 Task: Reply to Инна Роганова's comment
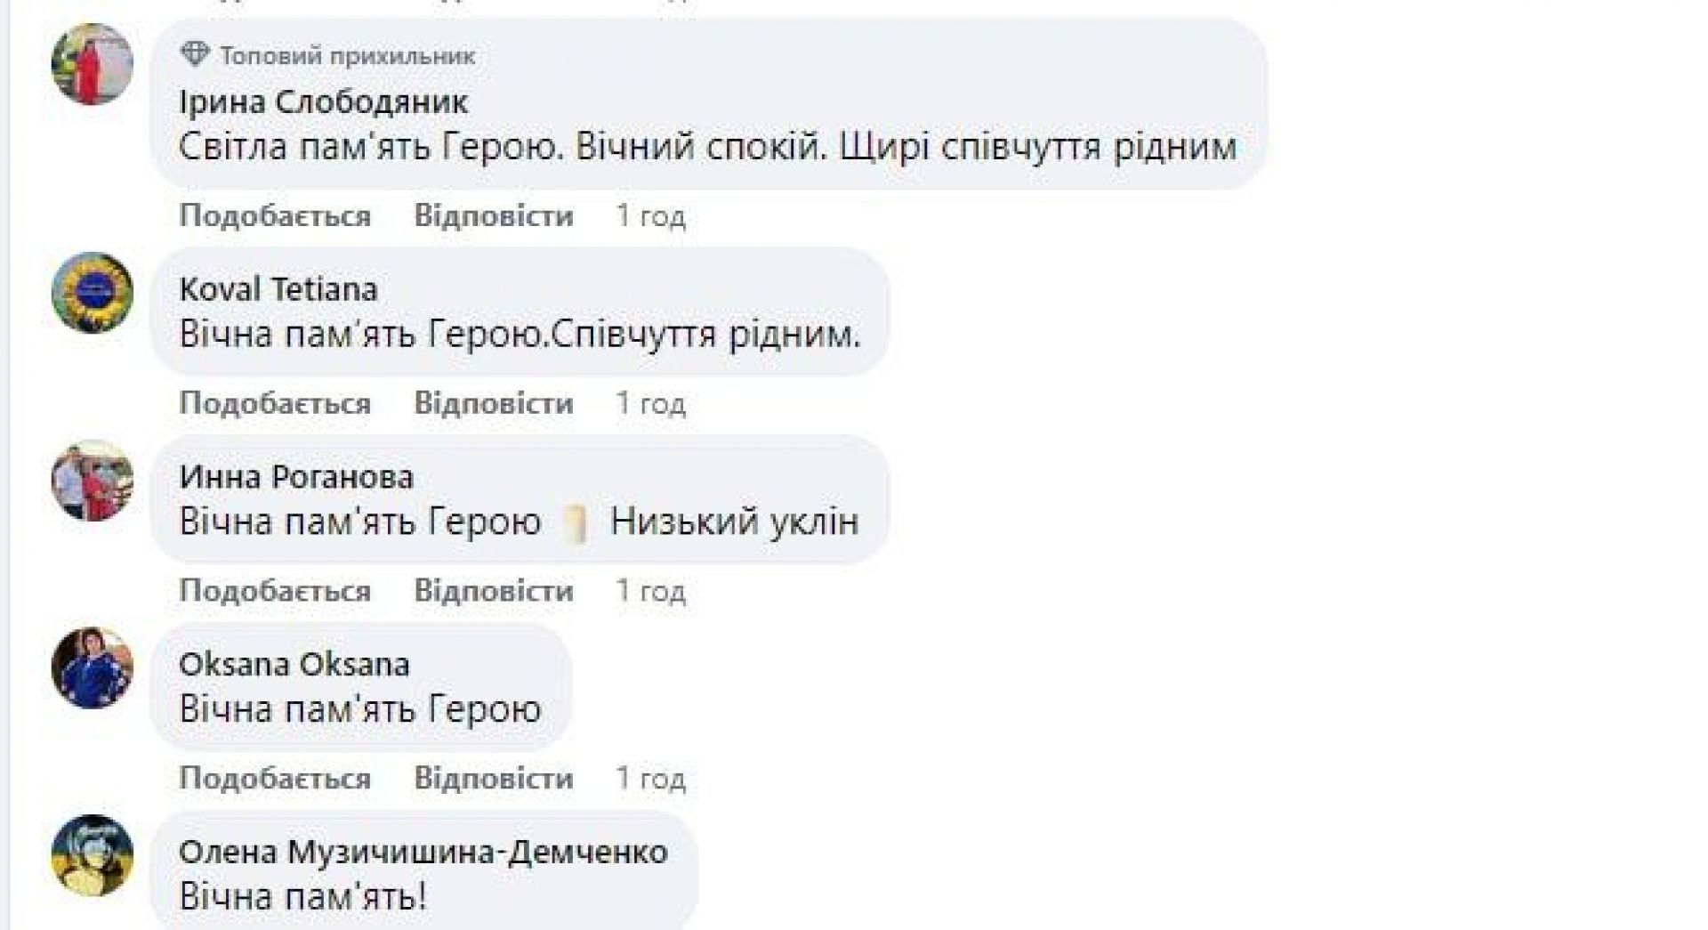[x=494, y=592]
